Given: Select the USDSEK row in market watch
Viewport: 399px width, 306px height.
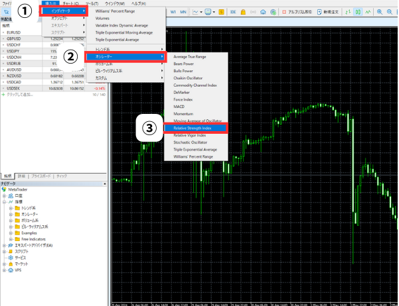Looking at the screenshot, I should tap(15, 87).
